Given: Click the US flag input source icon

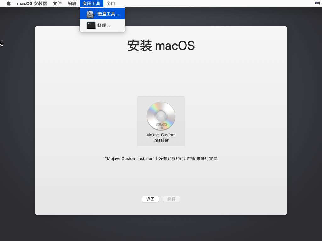Looking at the screenshot, I should [x=317, y=3].
